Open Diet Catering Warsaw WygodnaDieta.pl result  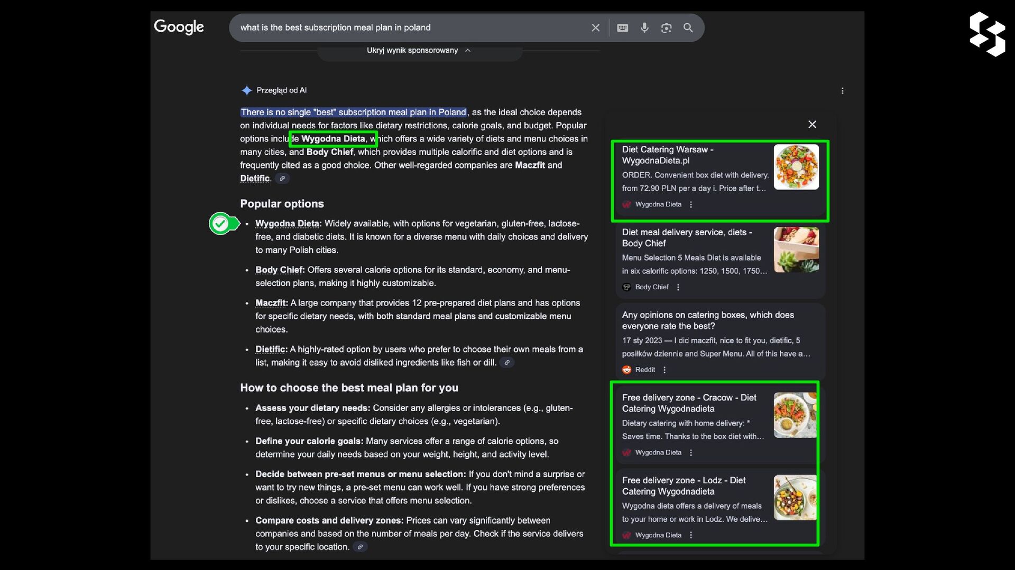pyautogui.click(x=668, y=155)
